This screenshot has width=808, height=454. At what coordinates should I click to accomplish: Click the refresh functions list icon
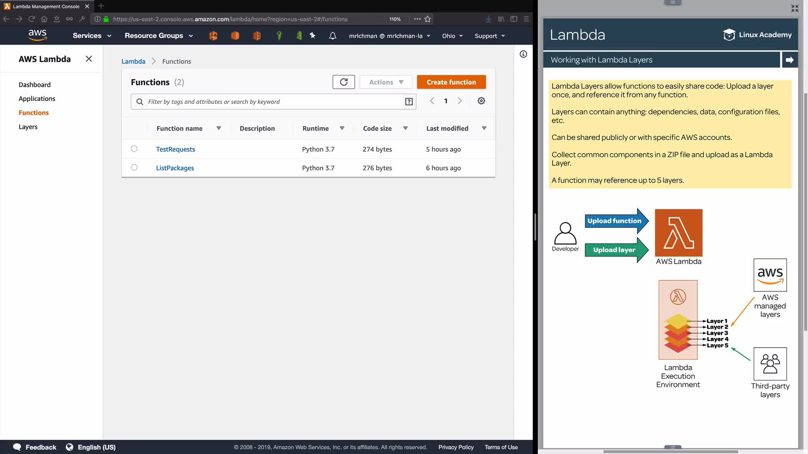pos(343,82)
